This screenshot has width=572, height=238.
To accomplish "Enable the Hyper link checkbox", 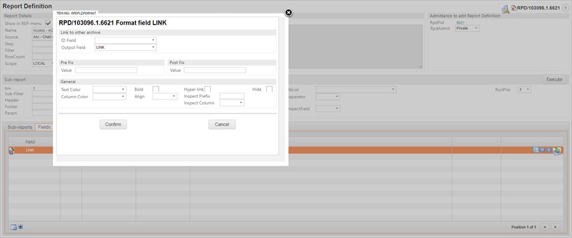I will 207,89.
